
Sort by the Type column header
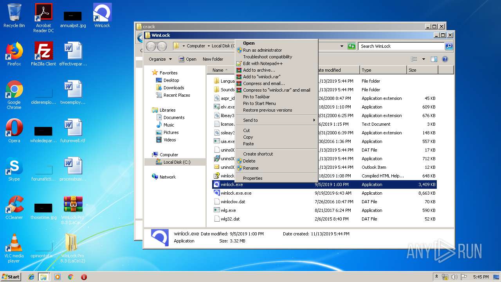(x=383, y=70)
